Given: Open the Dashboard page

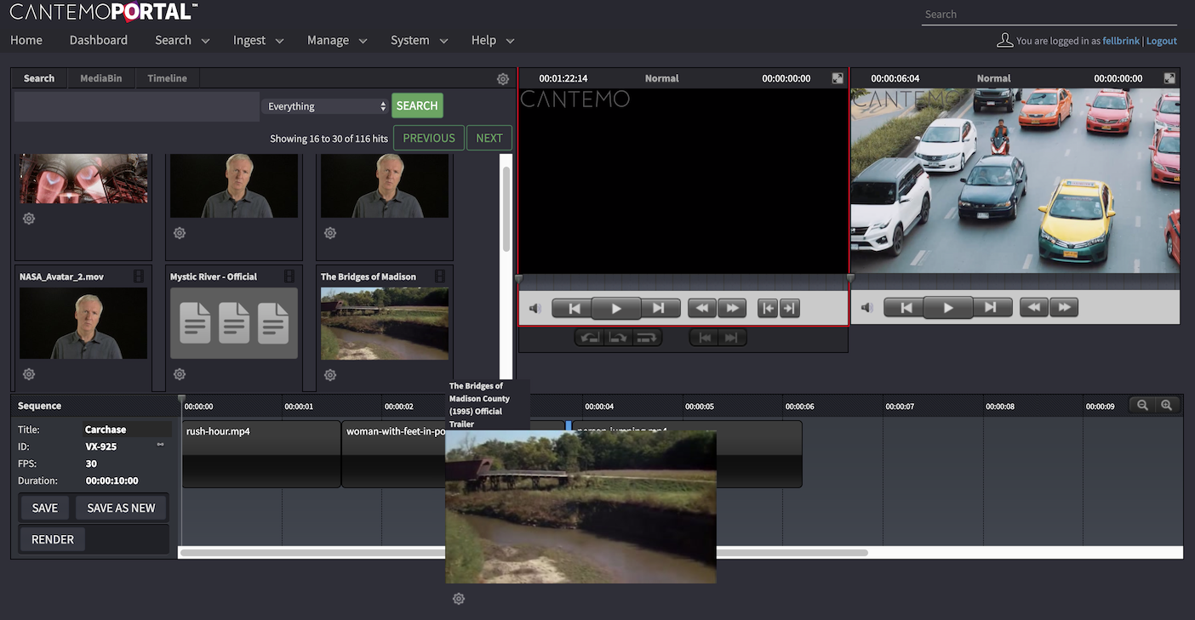Looking at the screenshot, I should click(99, 40).
